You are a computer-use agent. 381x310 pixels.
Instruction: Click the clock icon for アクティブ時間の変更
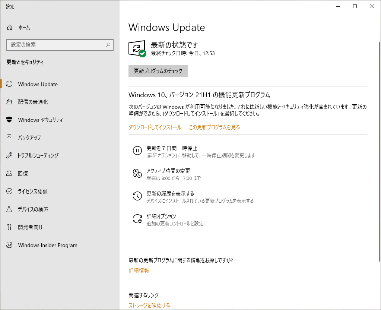click(x=137, y=173)
